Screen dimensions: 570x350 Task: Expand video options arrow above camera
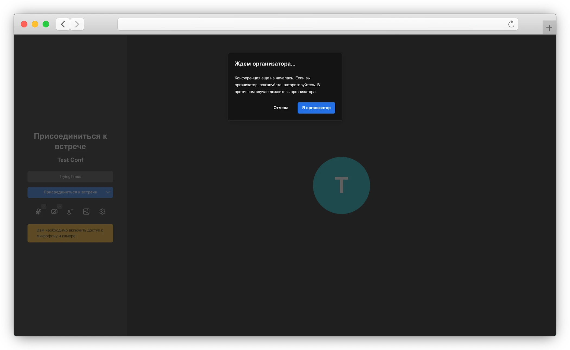[x=60, y=206]
